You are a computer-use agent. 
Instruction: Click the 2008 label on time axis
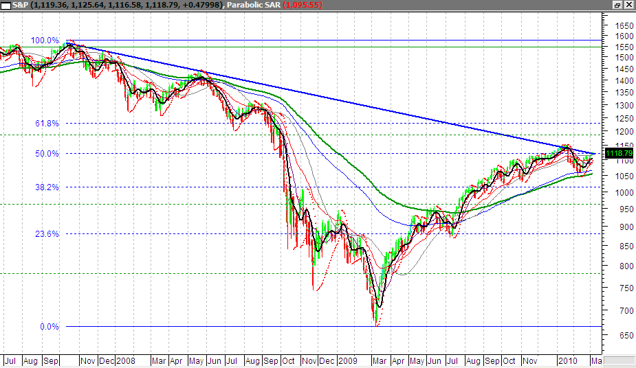(x=125, y=360)
